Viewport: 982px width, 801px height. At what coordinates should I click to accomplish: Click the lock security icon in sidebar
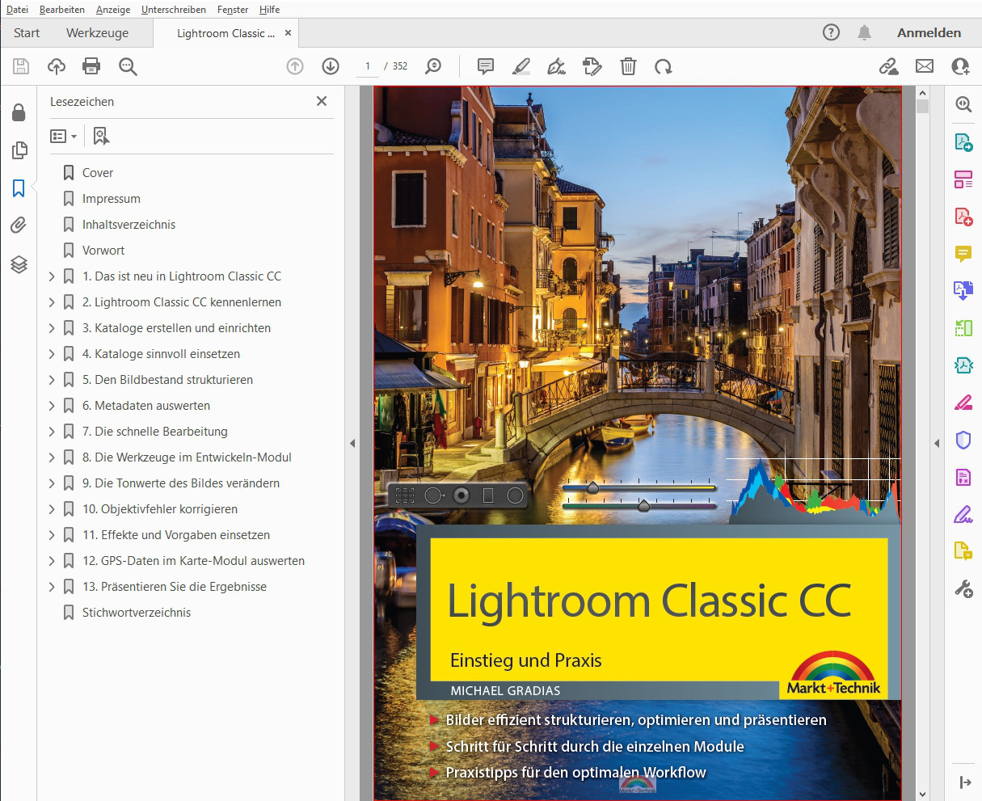click(x=19, y=112)
